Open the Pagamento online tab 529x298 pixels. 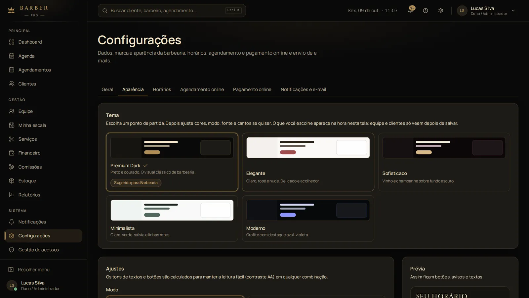(x=252, y=89)
